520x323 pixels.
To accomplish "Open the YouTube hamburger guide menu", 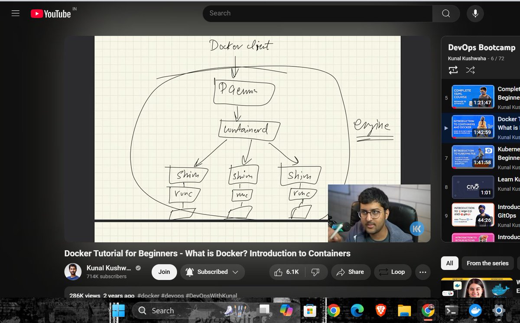I will (x=16, y=13).
